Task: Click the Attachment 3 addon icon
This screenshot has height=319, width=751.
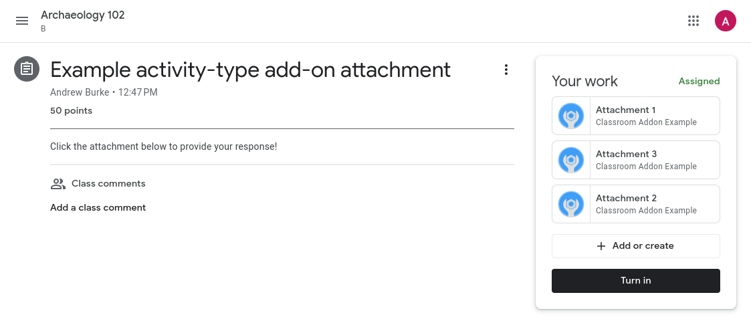Action: (571, 160)
